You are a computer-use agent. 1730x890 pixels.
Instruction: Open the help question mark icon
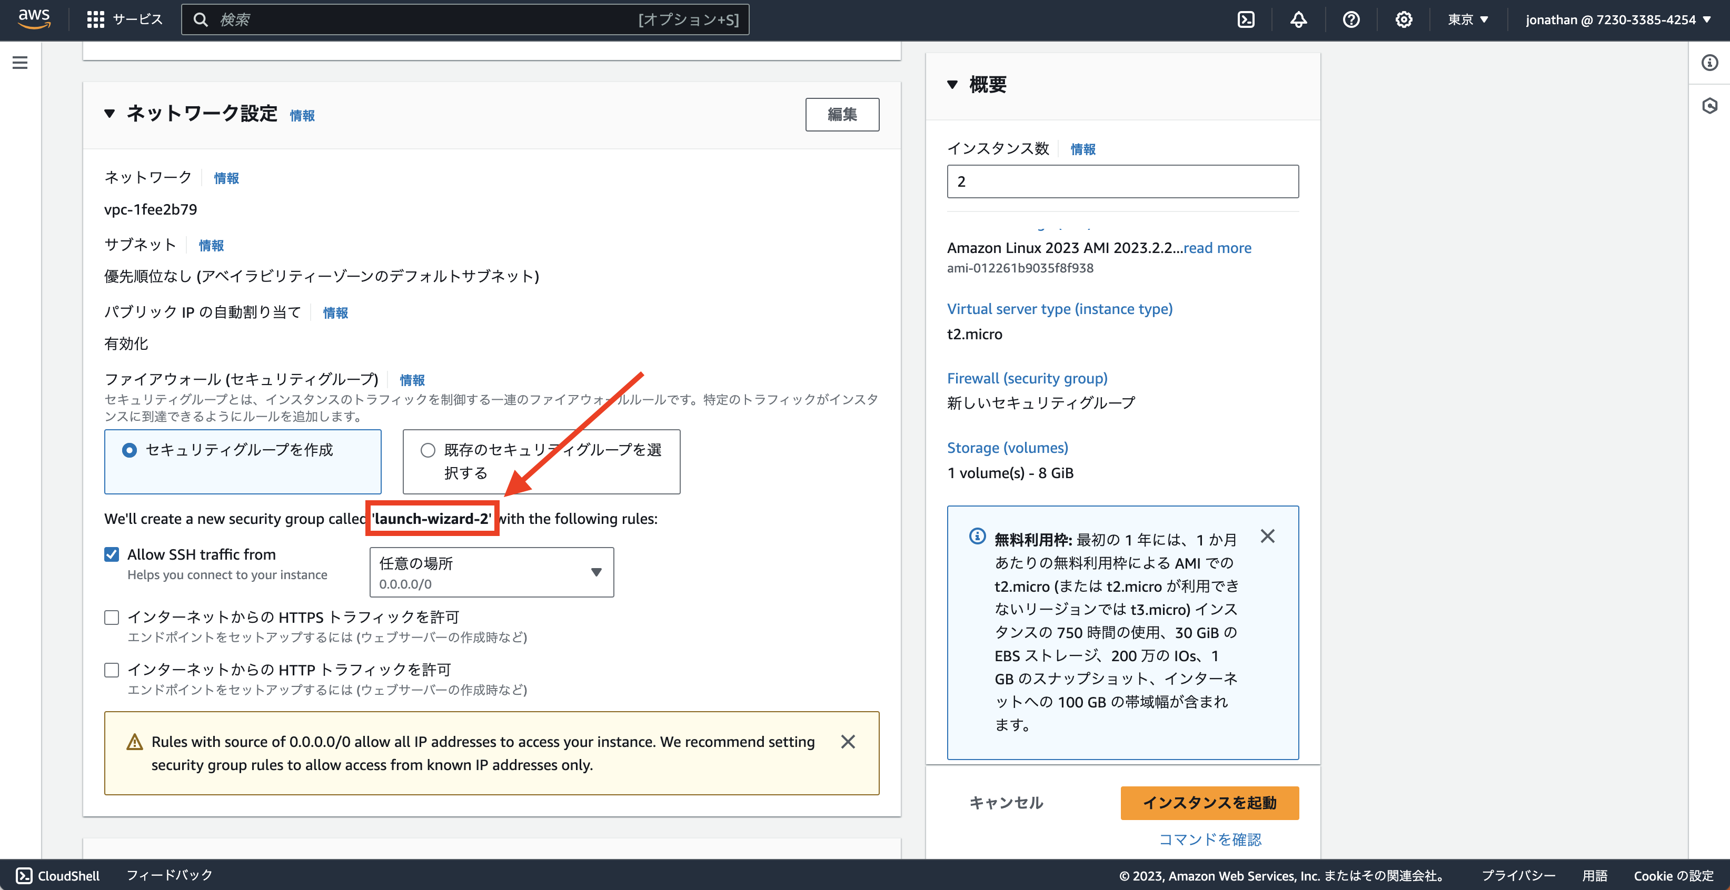click(1351, 19)
